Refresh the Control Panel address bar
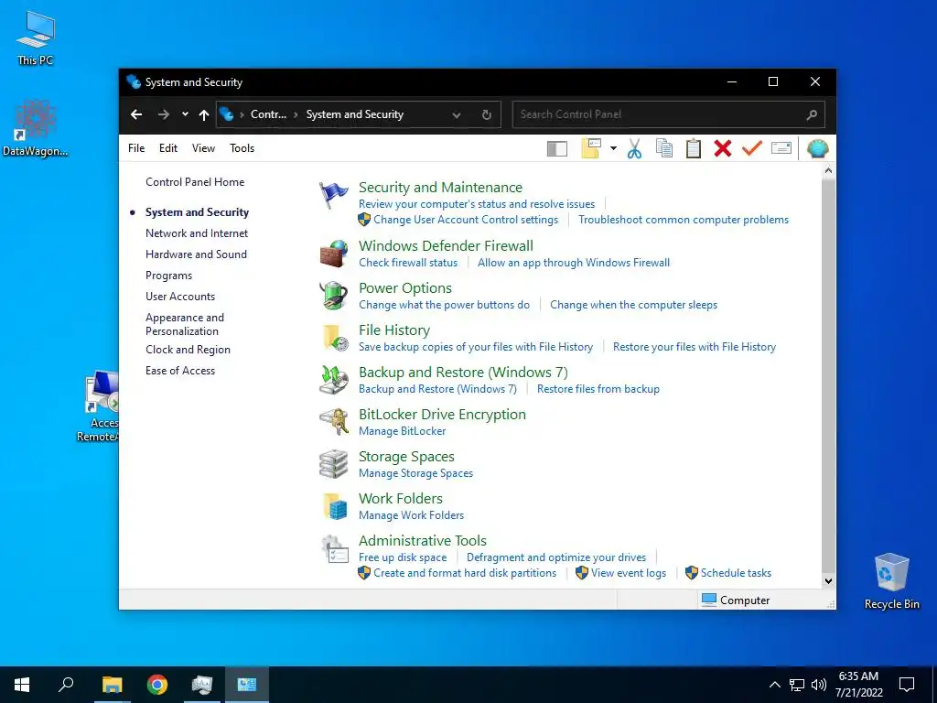 [x=487, y=114]
